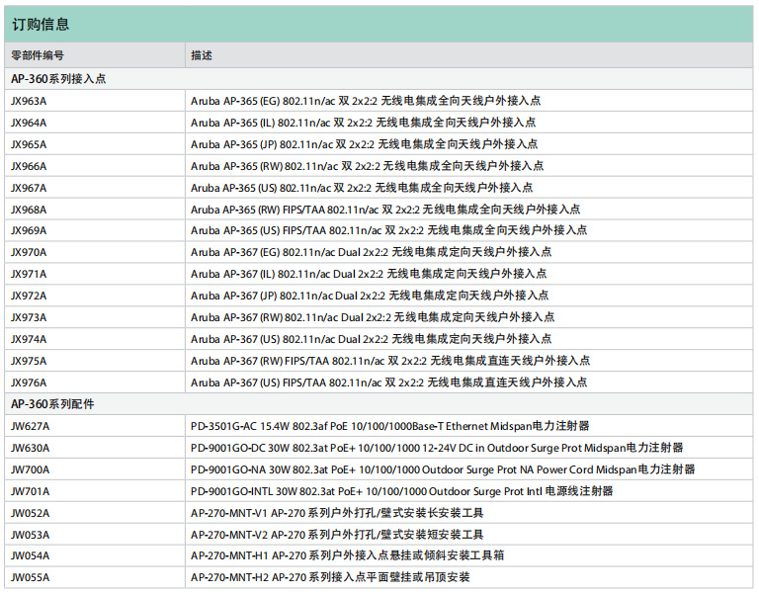
Task: Click the 订购信息 table title
Action: [41, 25]
